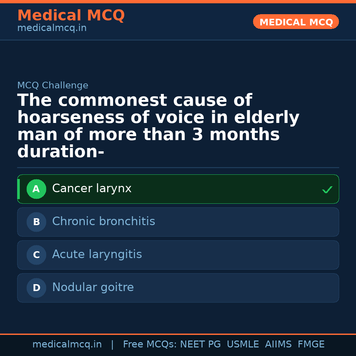The height and width of the screenshot is (356, 356).
Task: Choose the 'Chronic bronchitis' answer text
Action: pos(104,222)
